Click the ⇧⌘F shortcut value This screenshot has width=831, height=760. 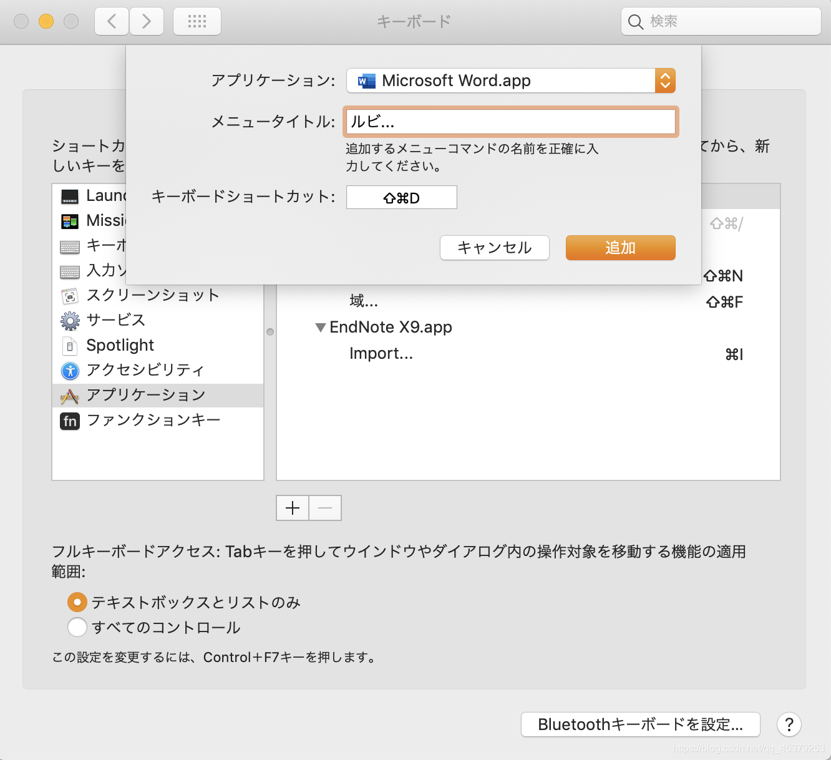[724, 303]
